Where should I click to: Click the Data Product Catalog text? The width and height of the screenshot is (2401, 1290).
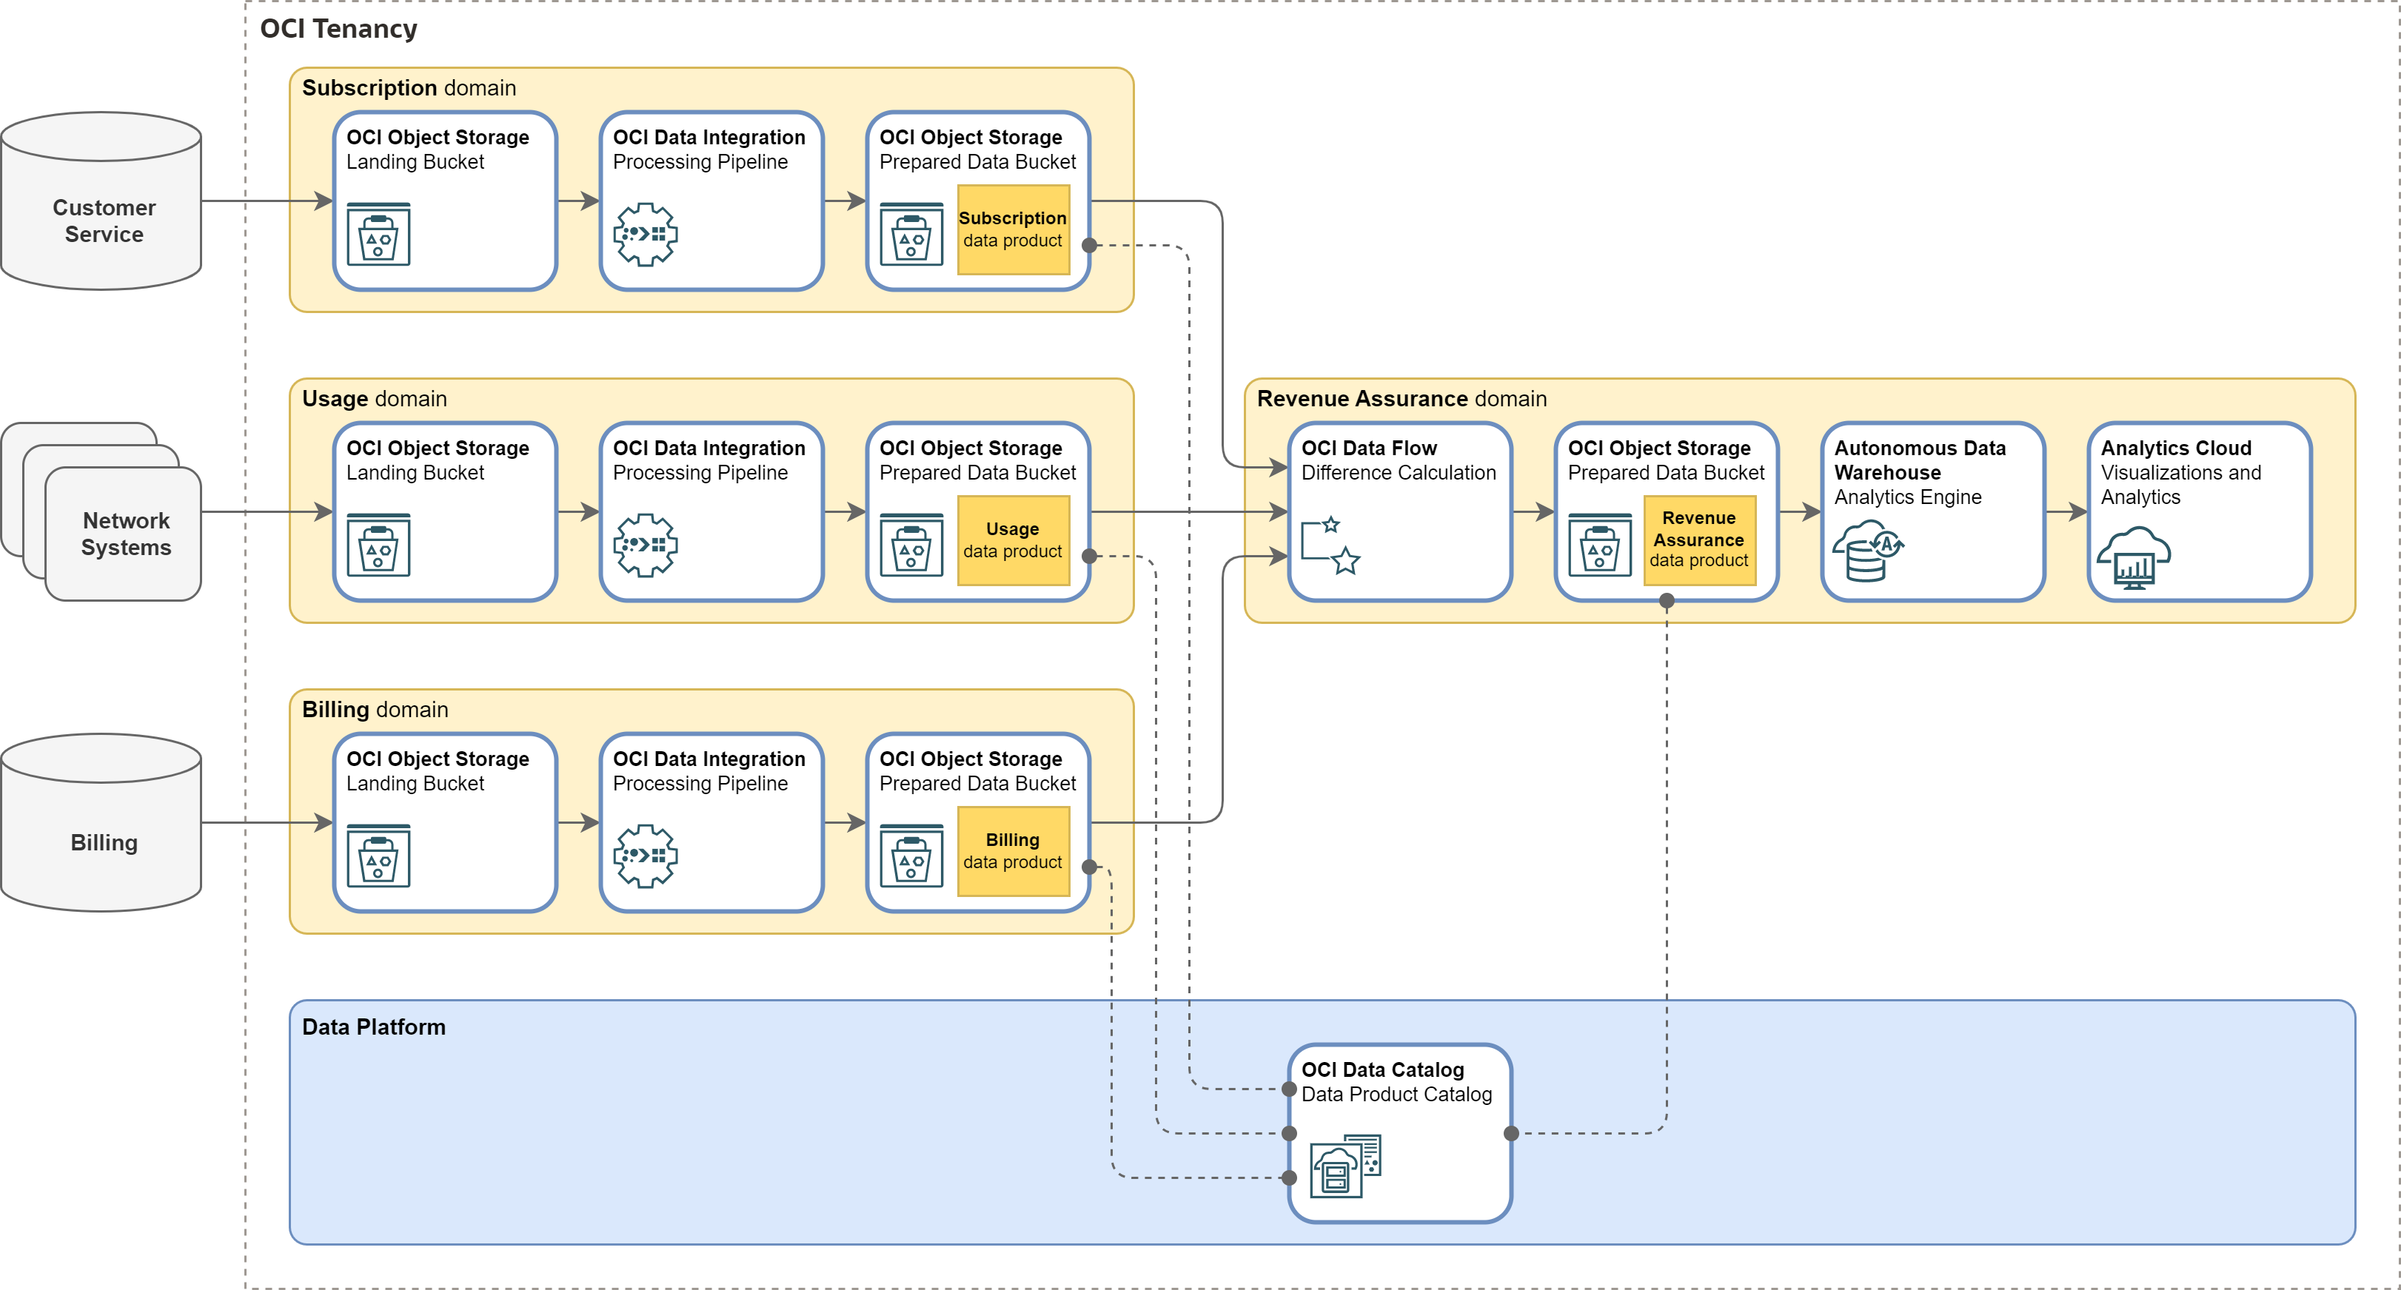pos(1396,1095)
